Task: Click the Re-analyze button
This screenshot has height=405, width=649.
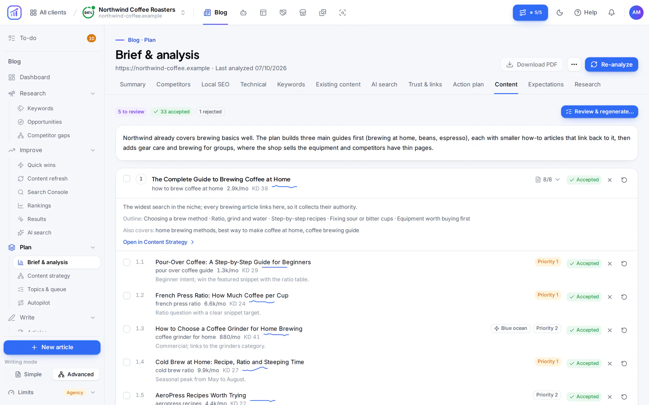Action: point(611,64)
